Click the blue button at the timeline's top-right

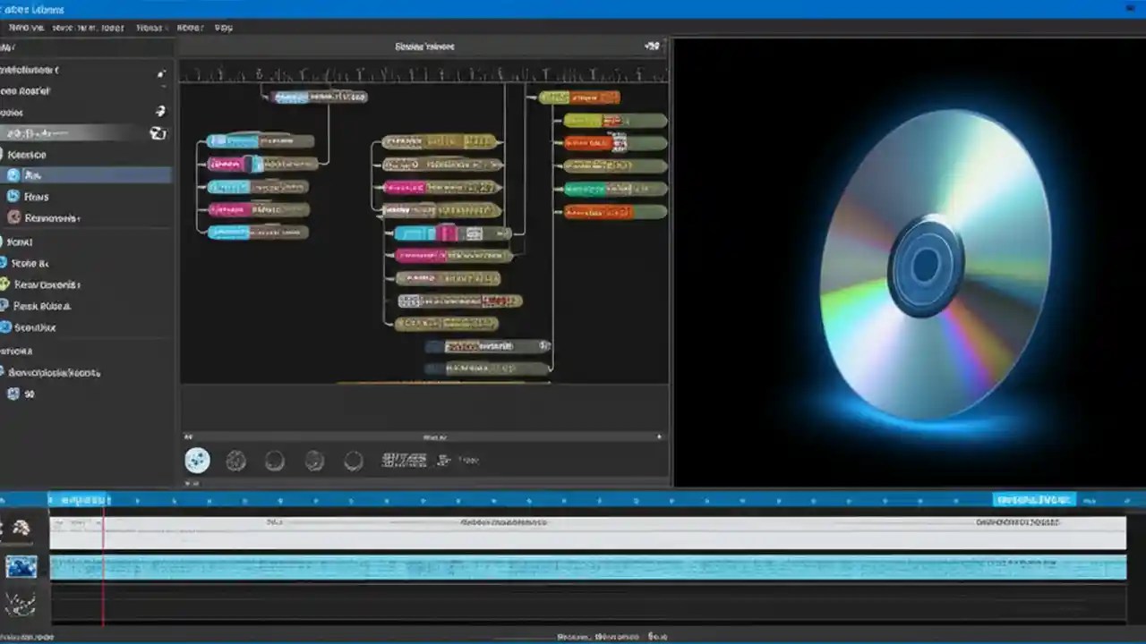coord(1033,500)
